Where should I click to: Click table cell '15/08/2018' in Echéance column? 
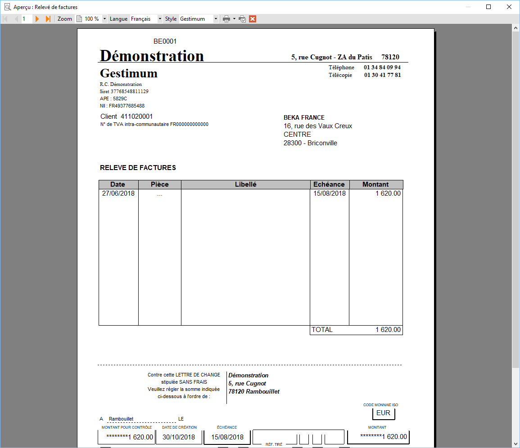coord(330,193)
